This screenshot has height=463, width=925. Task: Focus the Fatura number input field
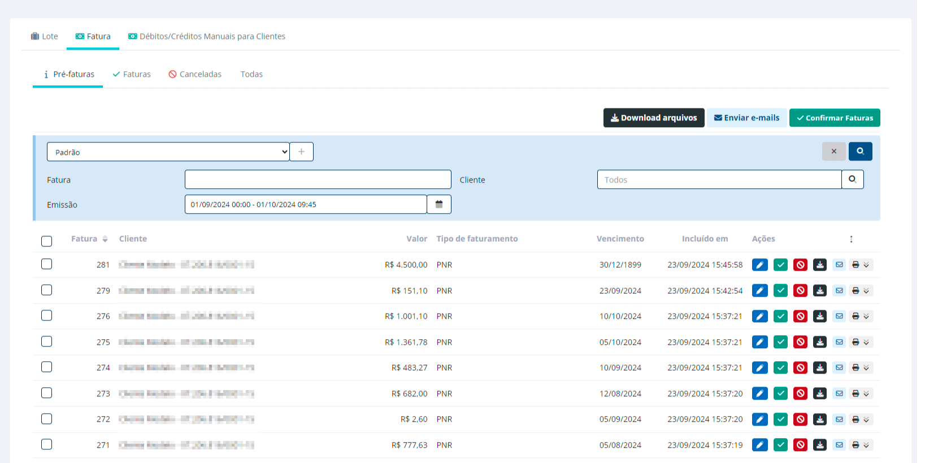pos(318,179)
